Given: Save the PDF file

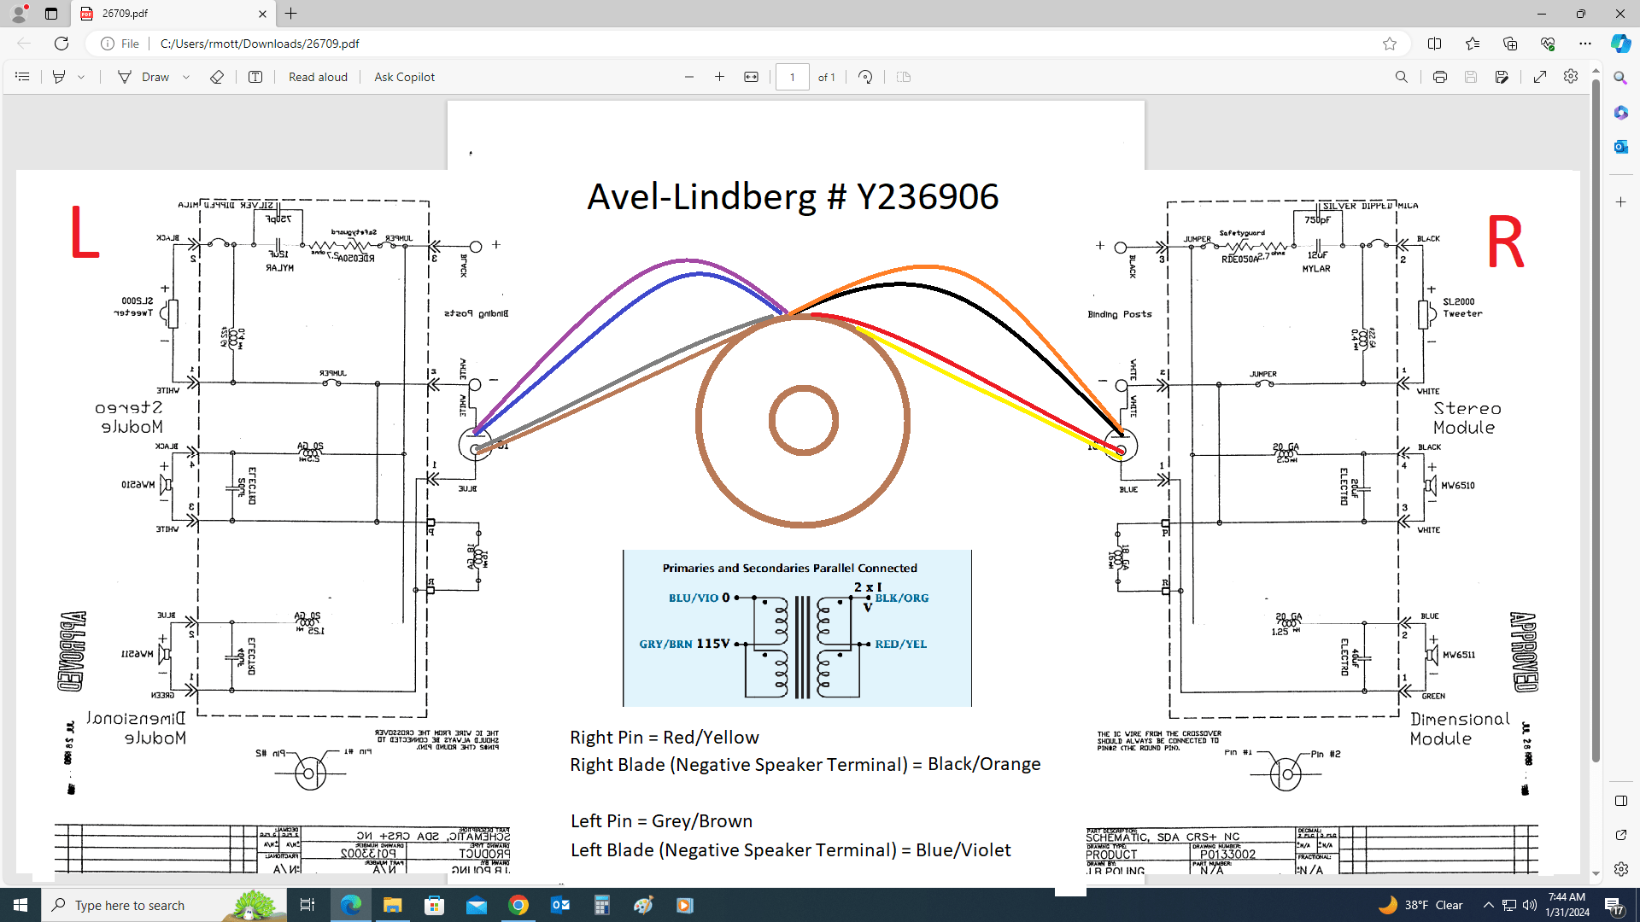Looking at the screenshot, I should pyautogui.click(x=1471, y=77).
